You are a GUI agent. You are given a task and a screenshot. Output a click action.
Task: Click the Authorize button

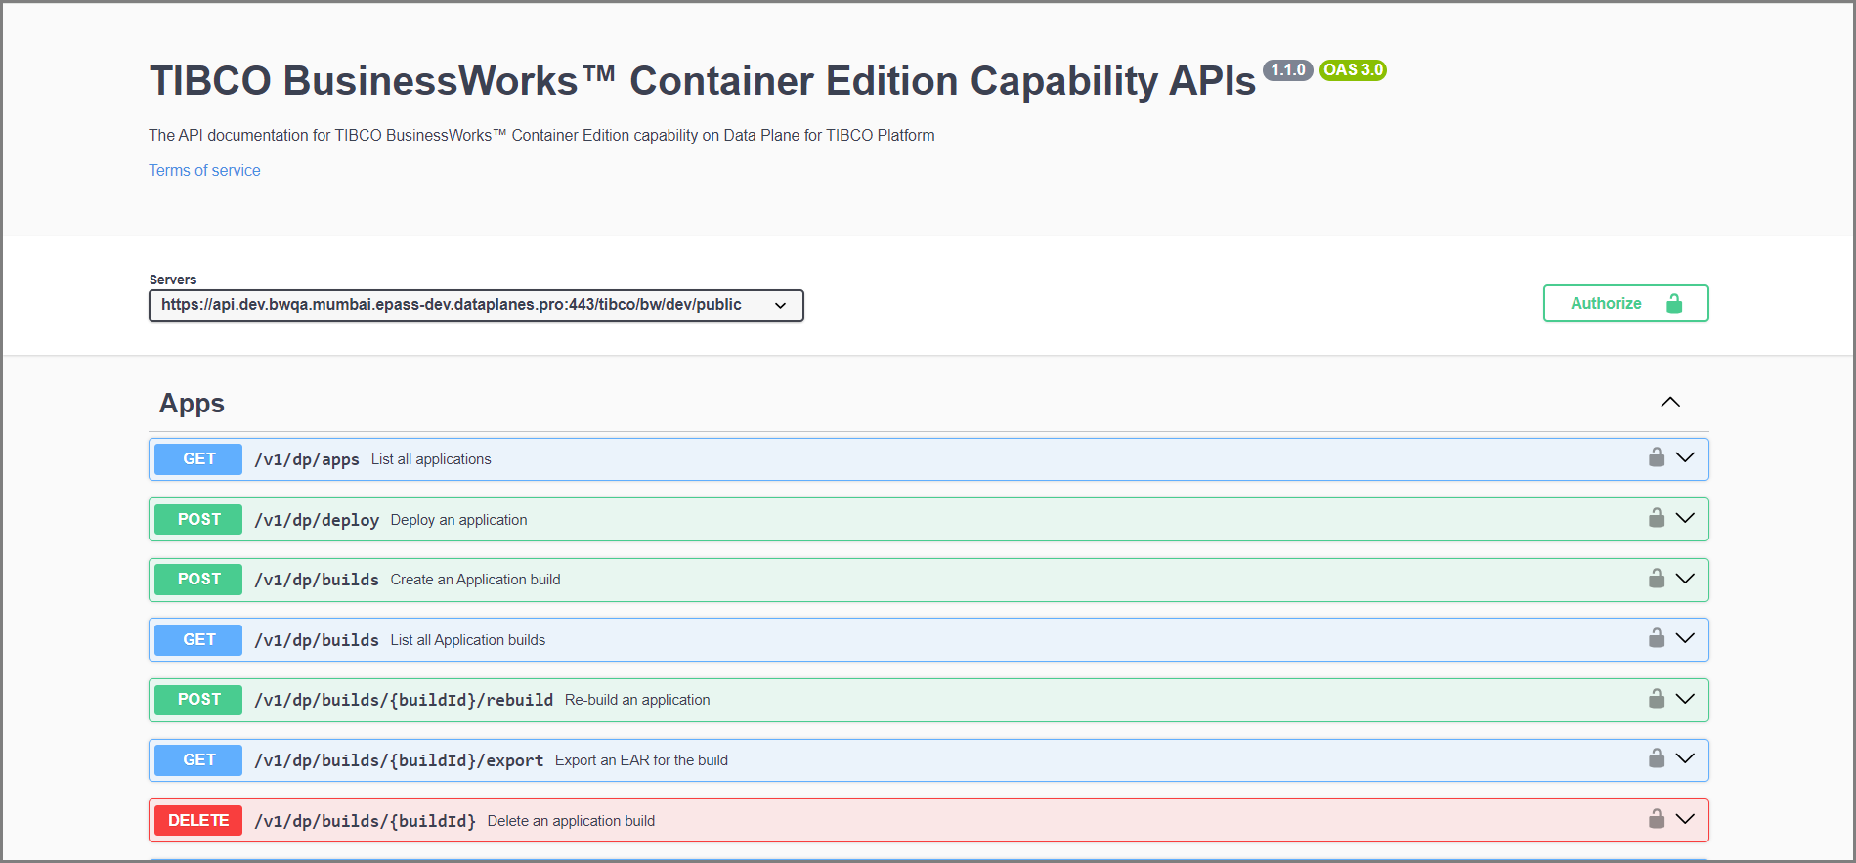(1625, 303)
